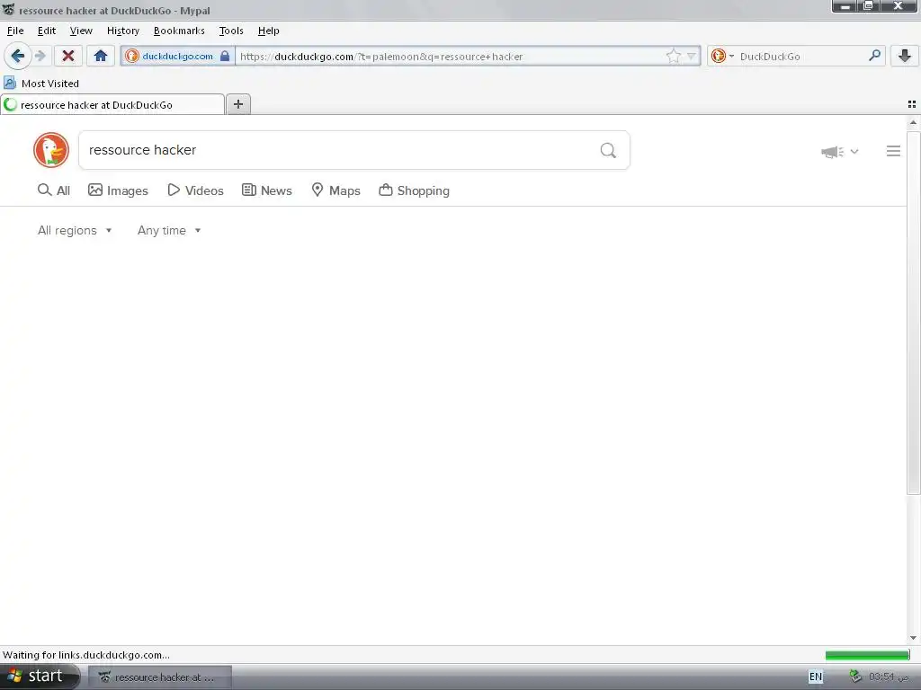Click the EN language indicator in taskbar
Image resolution: width=921 pixels, height=690 pixels.
[x=815, y=677]
